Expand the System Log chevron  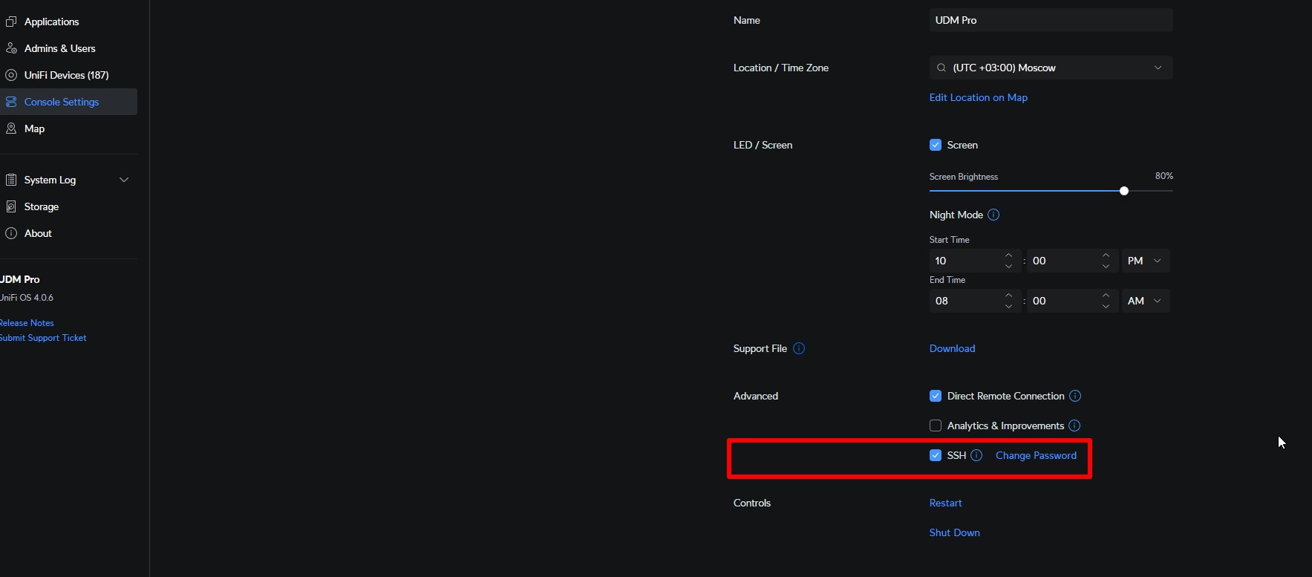pos(124,180)
